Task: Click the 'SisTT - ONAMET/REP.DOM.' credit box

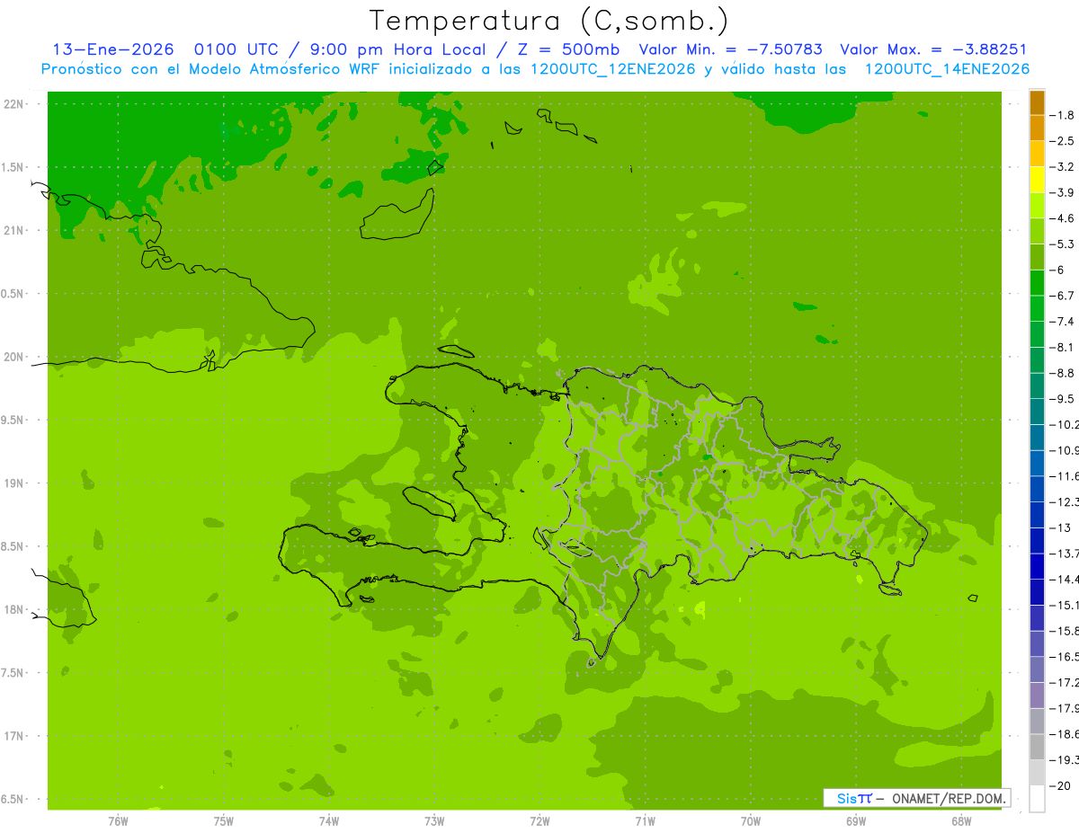Action: (916, 798)
